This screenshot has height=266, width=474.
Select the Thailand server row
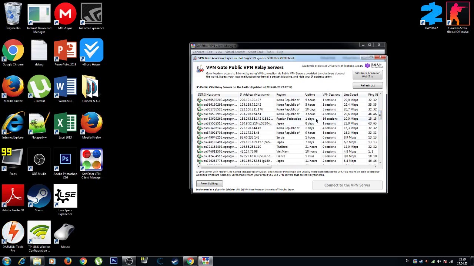pos(287,147)
